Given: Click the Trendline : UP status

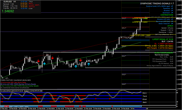Looking at the screenshot, I should pyautogui.click(x=168, y=8).
